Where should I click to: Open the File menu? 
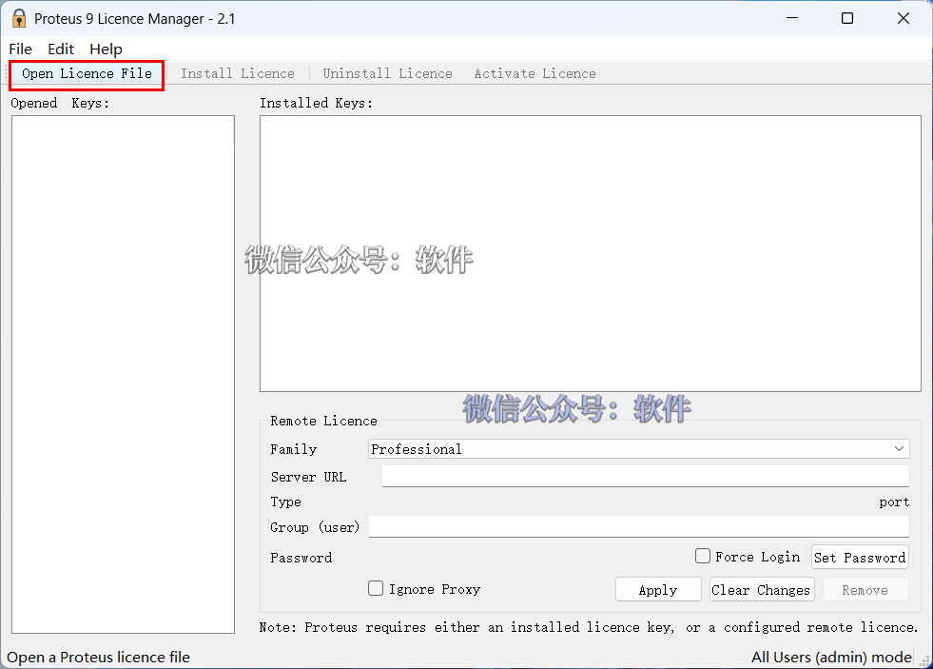[21, 49]
